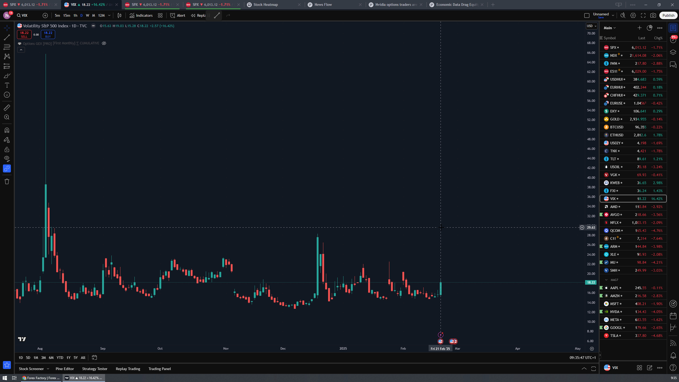Open the Pine Editor tab

click(x=65, y=369)
